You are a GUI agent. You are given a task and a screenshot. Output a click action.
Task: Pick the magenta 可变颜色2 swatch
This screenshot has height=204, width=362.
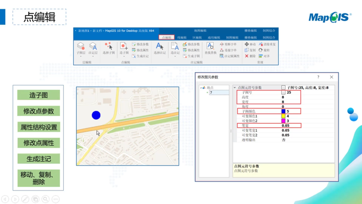[x=283, y=121]
